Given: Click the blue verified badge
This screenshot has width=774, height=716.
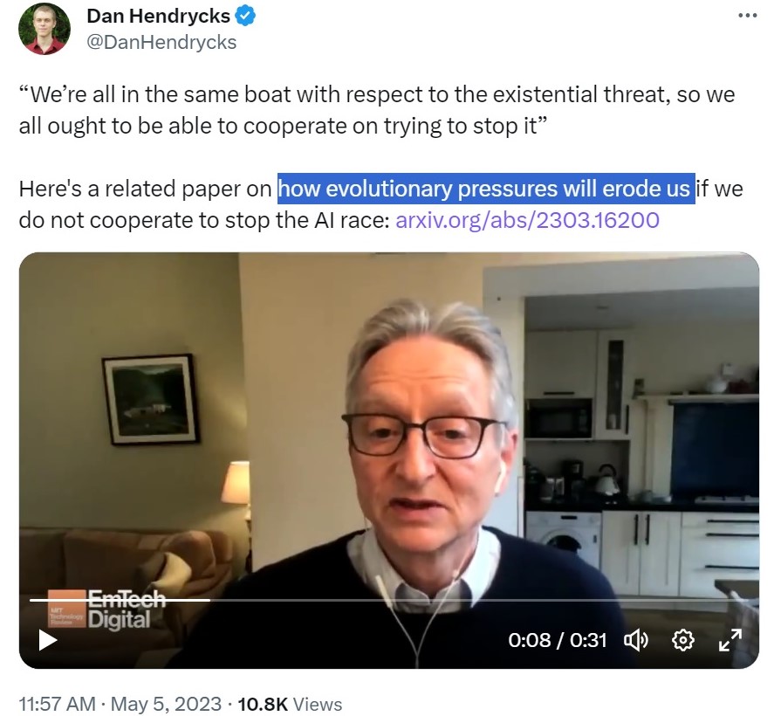Looking at the screenshot, I should coord(245,17).
